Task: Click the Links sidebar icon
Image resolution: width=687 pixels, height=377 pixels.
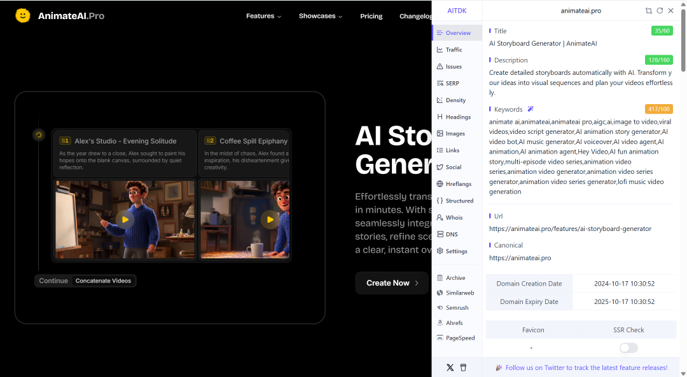Action: [440, 150]
